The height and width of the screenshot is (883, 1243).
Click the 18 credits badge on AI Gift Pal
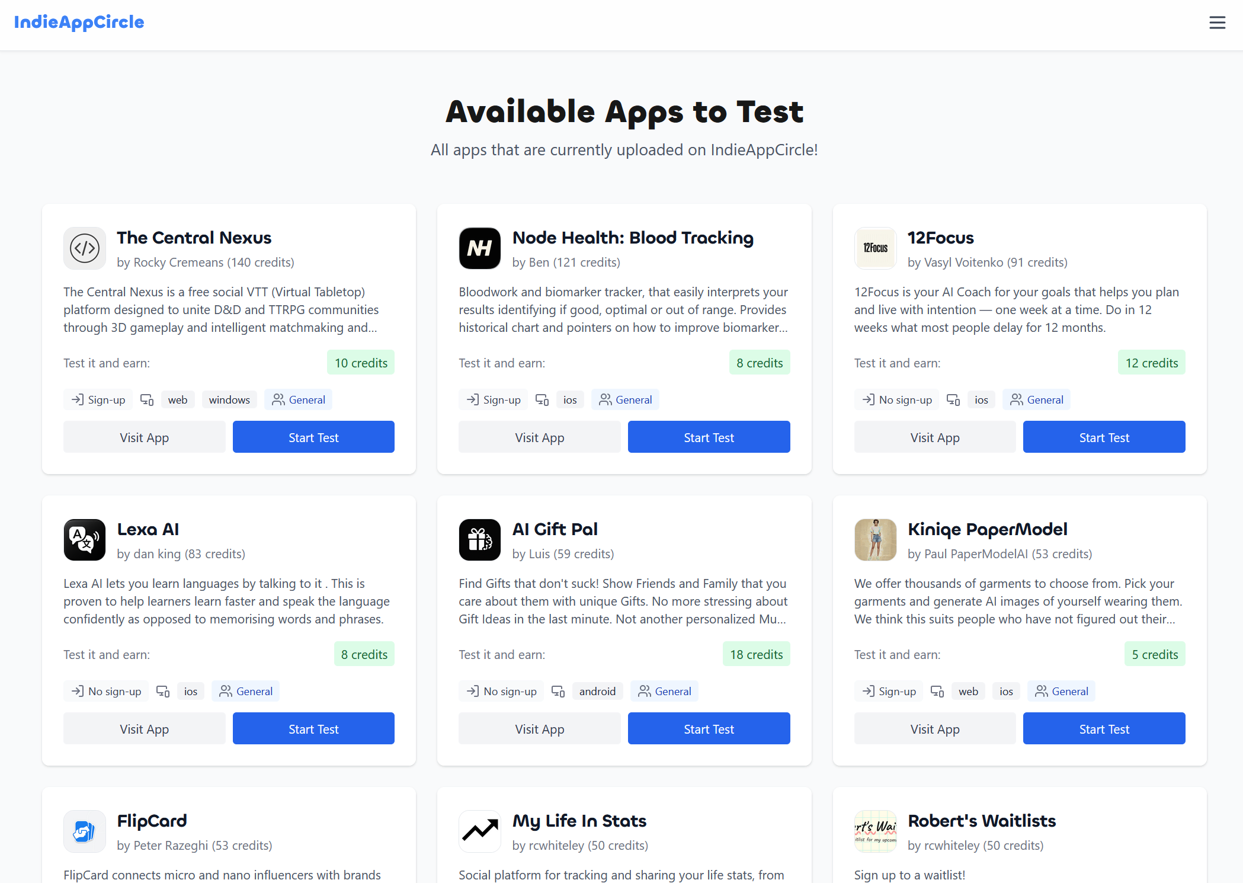(756, 654)
